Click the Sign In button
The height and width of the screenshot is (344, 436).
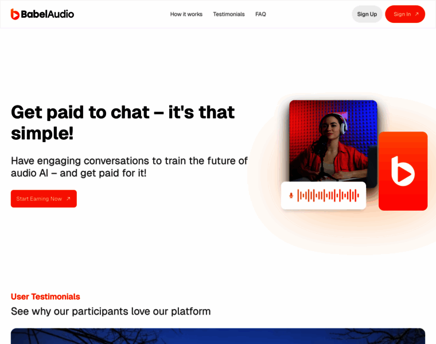tap(405, 14)
